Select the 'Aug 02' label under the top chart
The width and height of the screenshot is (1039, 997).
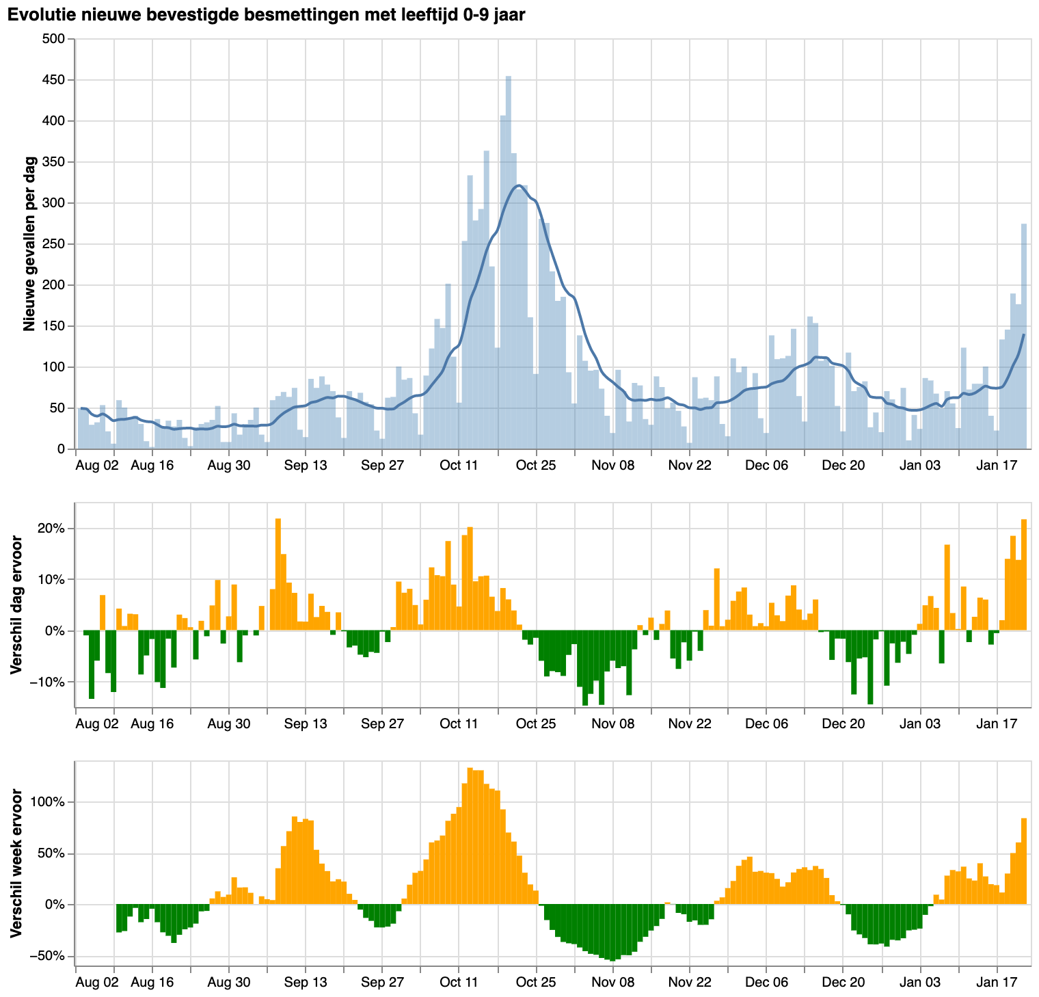click(96, 466)
